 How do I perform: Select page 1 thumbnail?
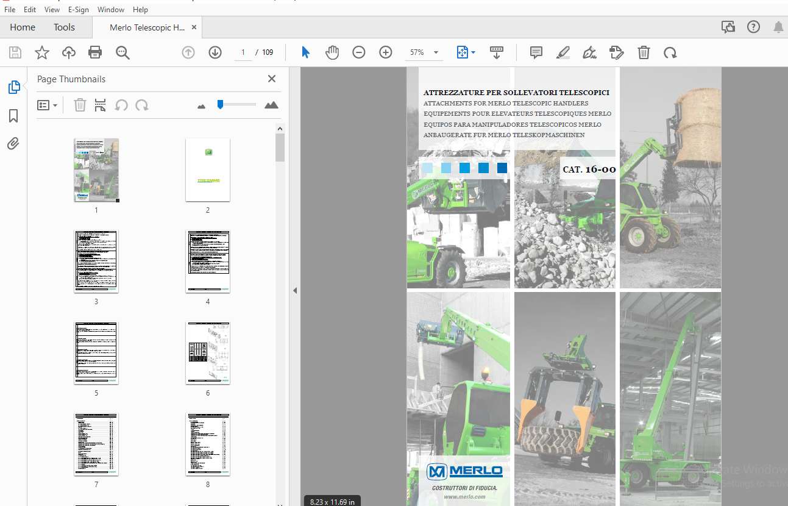coord(96,169)
